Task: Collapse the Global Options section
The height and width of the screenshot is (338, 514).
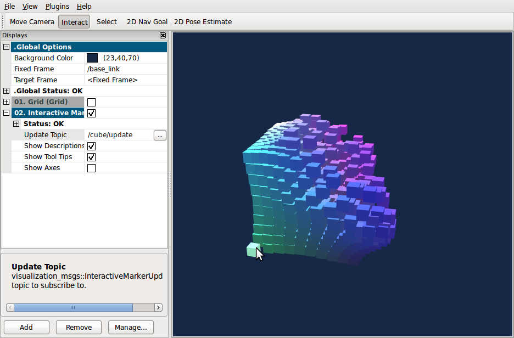Action: click(7, 47)
